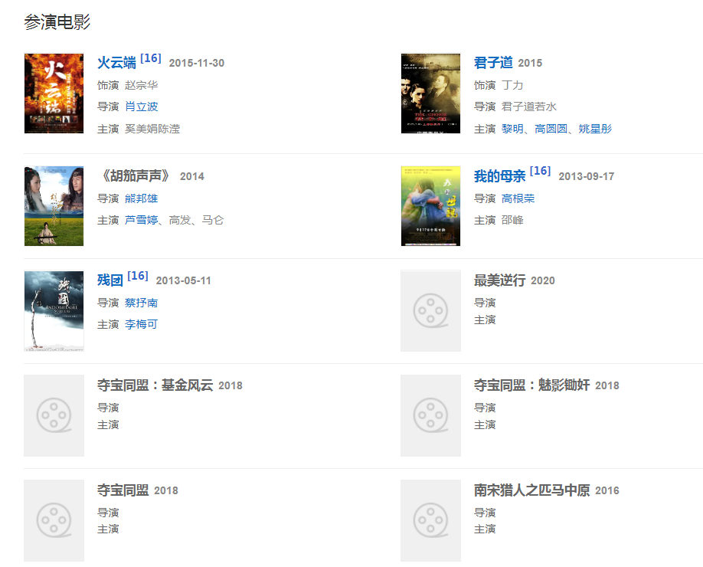Image resolution: width=703 pixels, height=567 pixels.
Task: Open the 火云端 film title link
Action: [x=116, y=63]
